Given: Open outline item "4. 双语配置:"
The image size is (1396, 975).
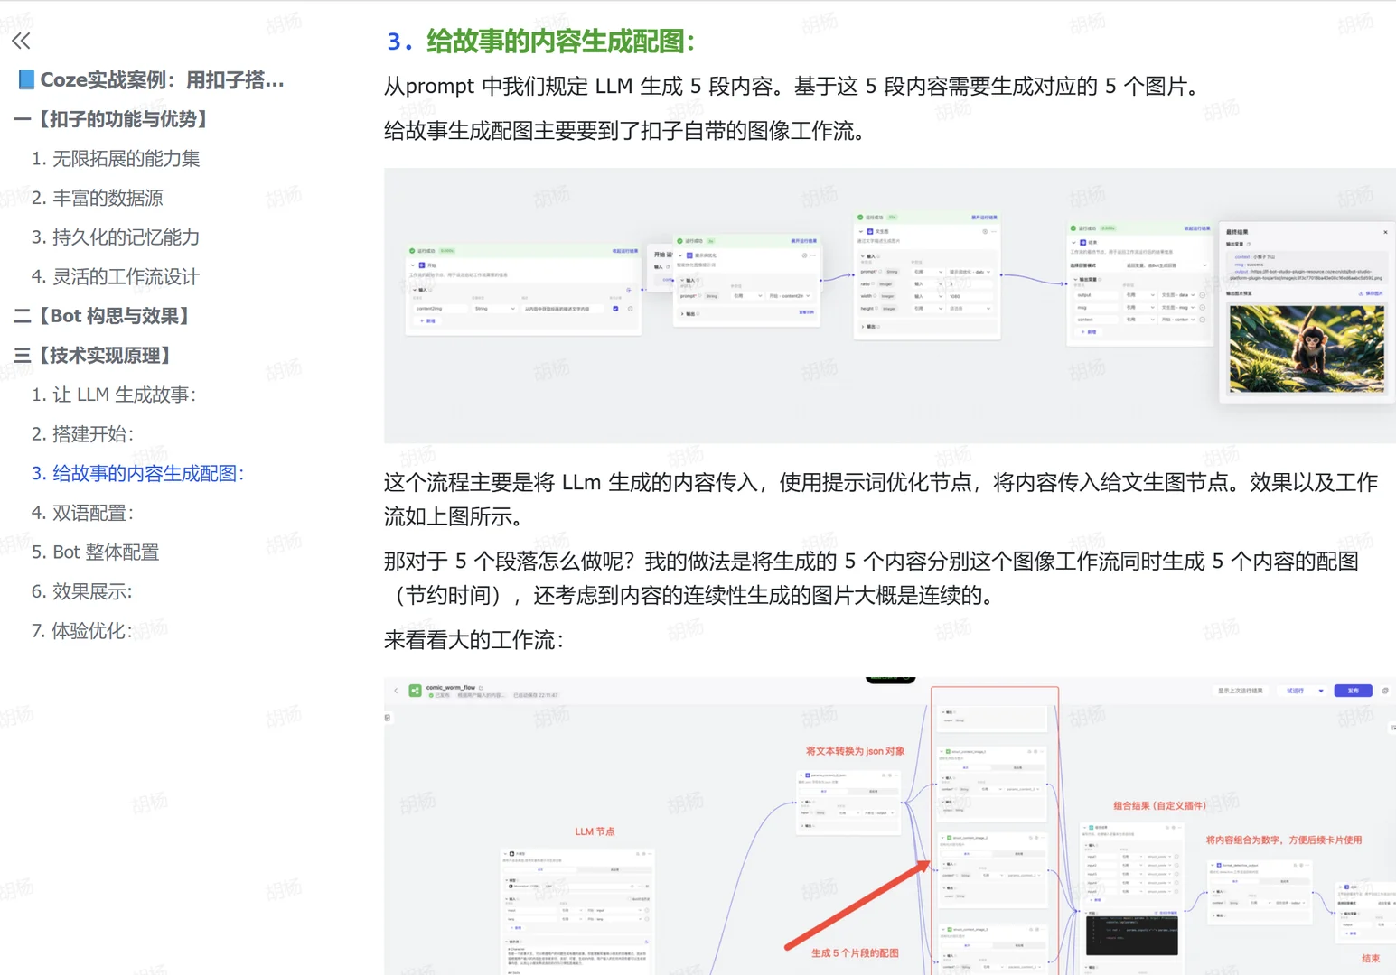Looking at the screenshot, I should point(83,513).
